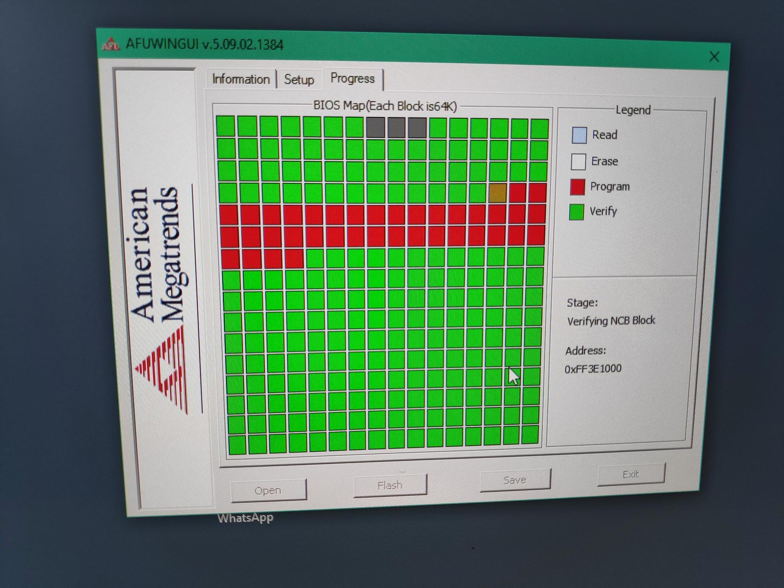Click the address value 0xFF3E1000

tap(593, 369)
